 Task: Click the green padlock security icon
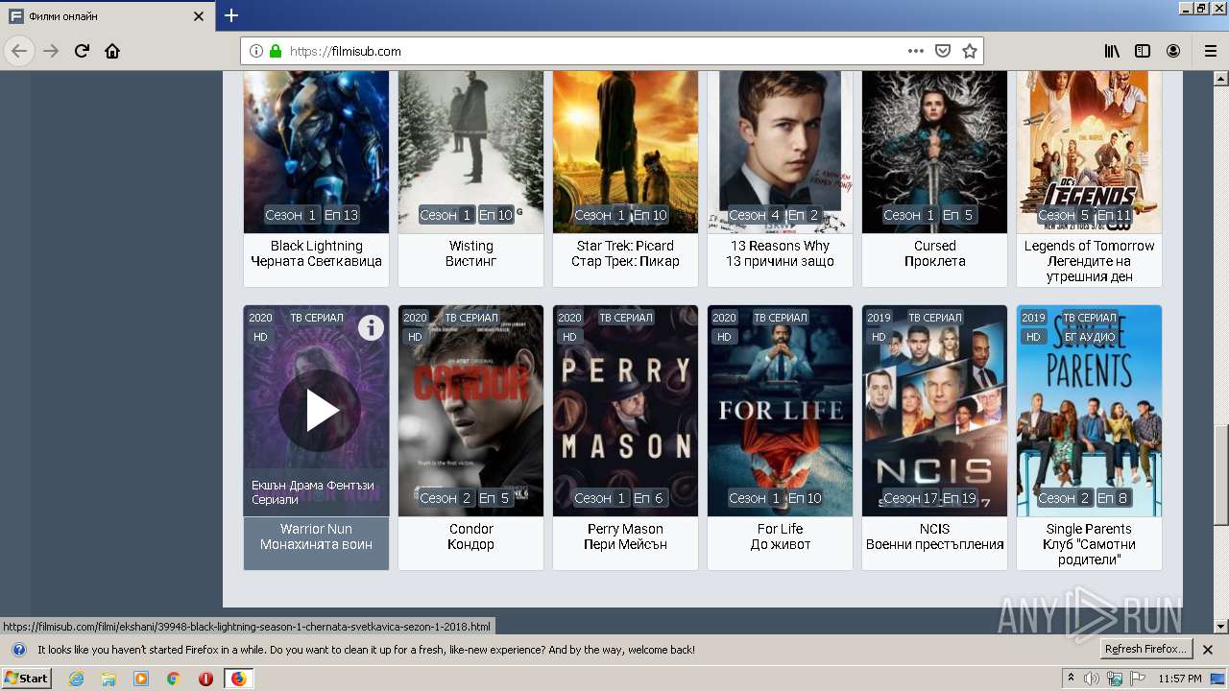[276, 51]
